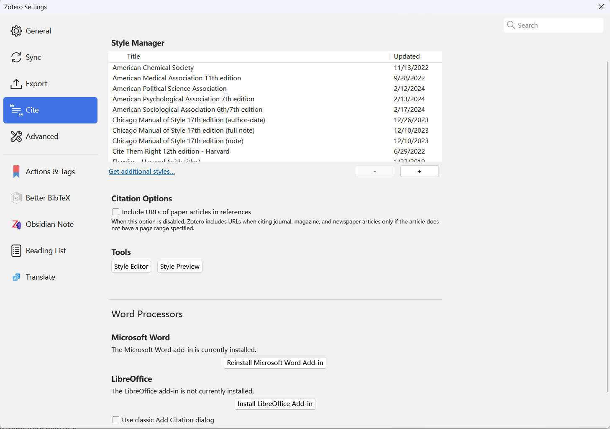The width and height of the screenshot is (610, 429).
Task: Click the 2/17/2024 updated date cell
Action: pyautogui.click(x=409, y=110)
